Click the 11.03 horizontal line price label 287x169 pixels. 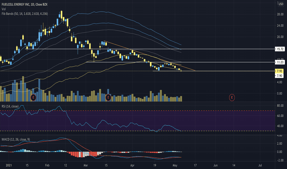coord(280,62)
